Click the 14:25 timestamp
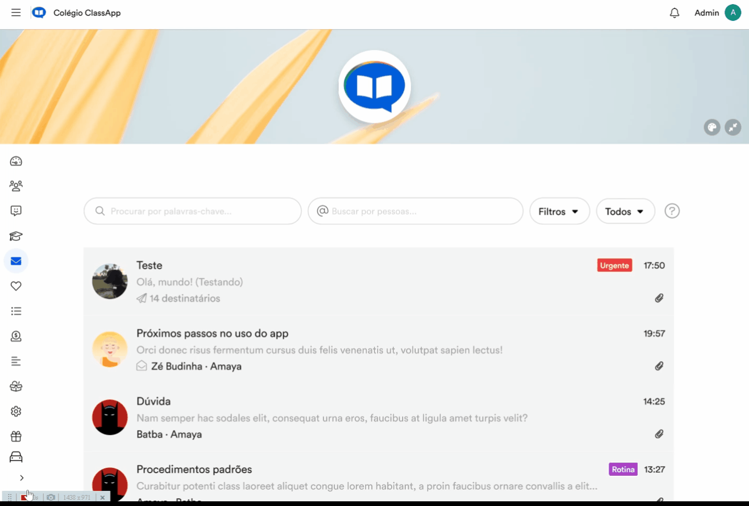This screenshot has width=749, height=506. pos(654,401)
